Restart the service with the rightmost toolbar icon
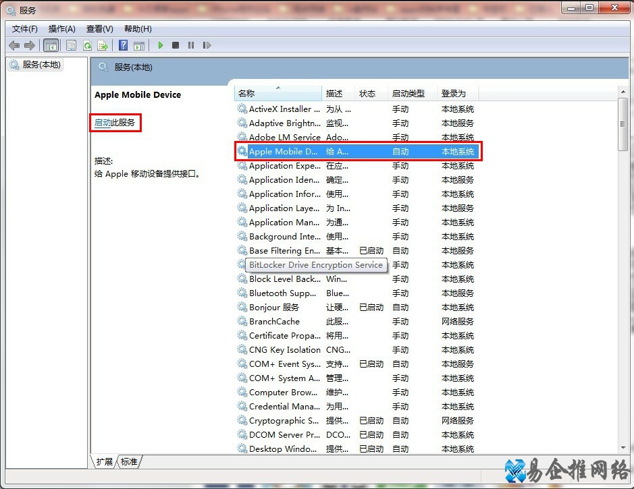 [207, 45]
